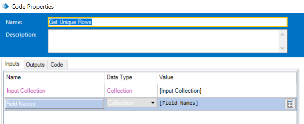Click the empty area below the inputs rows

(x=150, y=117)
